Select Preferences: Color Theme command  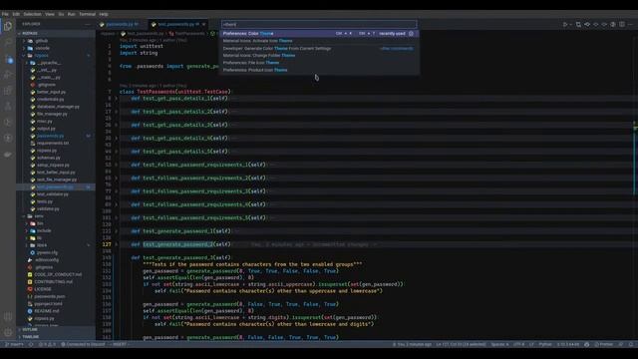[x=319, y=33]
